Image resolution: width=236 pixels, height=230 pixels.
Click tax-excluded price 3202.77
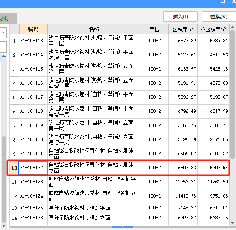click(219, 125)
